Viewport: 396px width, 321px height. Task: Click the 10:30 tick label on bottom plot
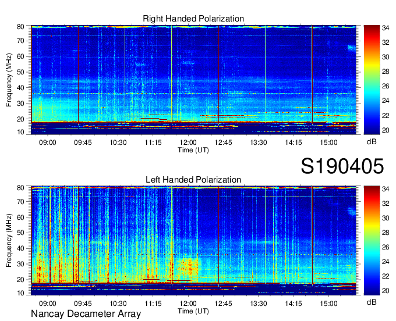point(118,304)
